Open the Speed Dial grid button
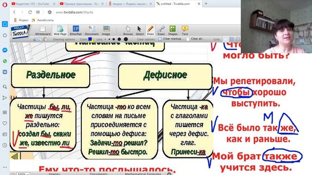Screen dimensions: 312x175 [38, 12]
